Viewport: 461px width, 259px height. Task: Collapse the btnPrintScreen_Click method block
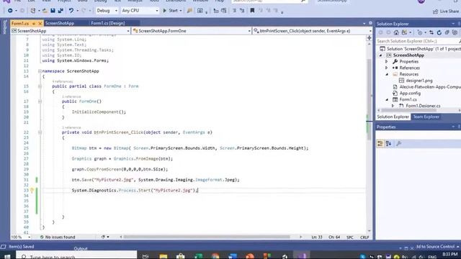pyautogui.click(x=40, y=132)
